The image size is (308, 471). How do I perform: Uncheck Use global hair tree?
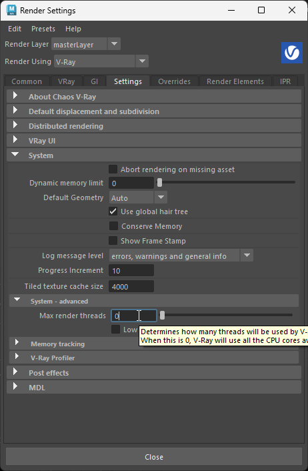tap(113, 211)
